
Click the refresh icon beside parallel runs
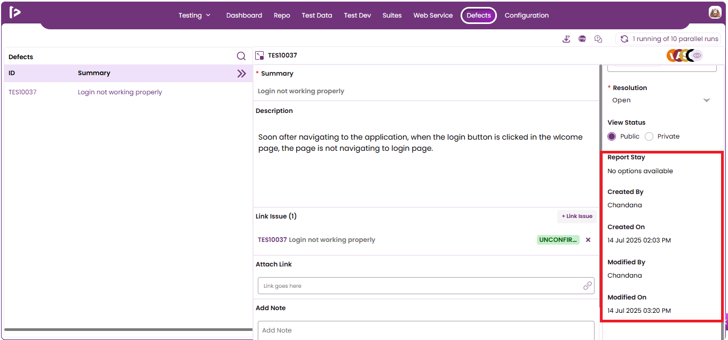624,39
